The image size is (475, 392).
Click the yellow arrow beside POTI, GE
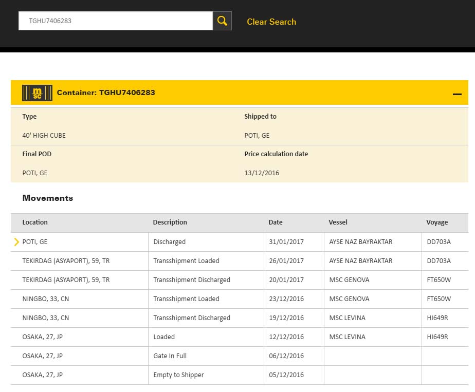(x=16, y=242)
